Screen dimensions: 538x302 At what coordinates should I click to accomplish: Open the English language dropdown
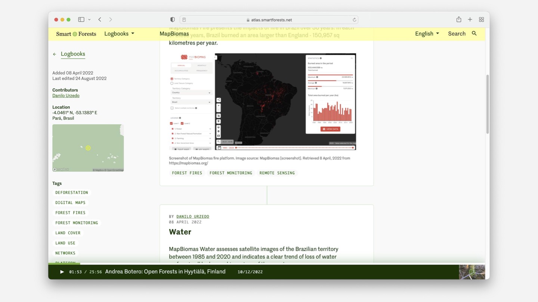(427, 34)
